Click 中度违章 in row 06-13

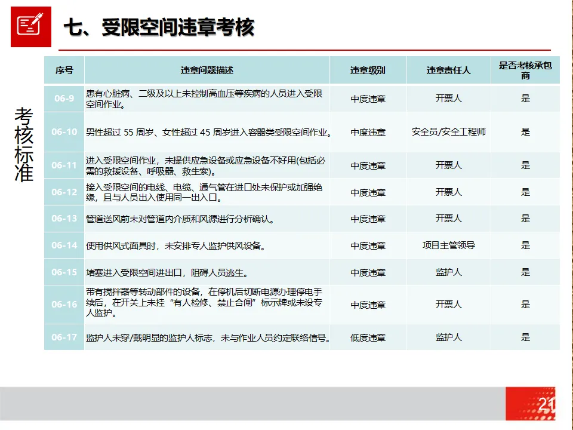point(368,219)
